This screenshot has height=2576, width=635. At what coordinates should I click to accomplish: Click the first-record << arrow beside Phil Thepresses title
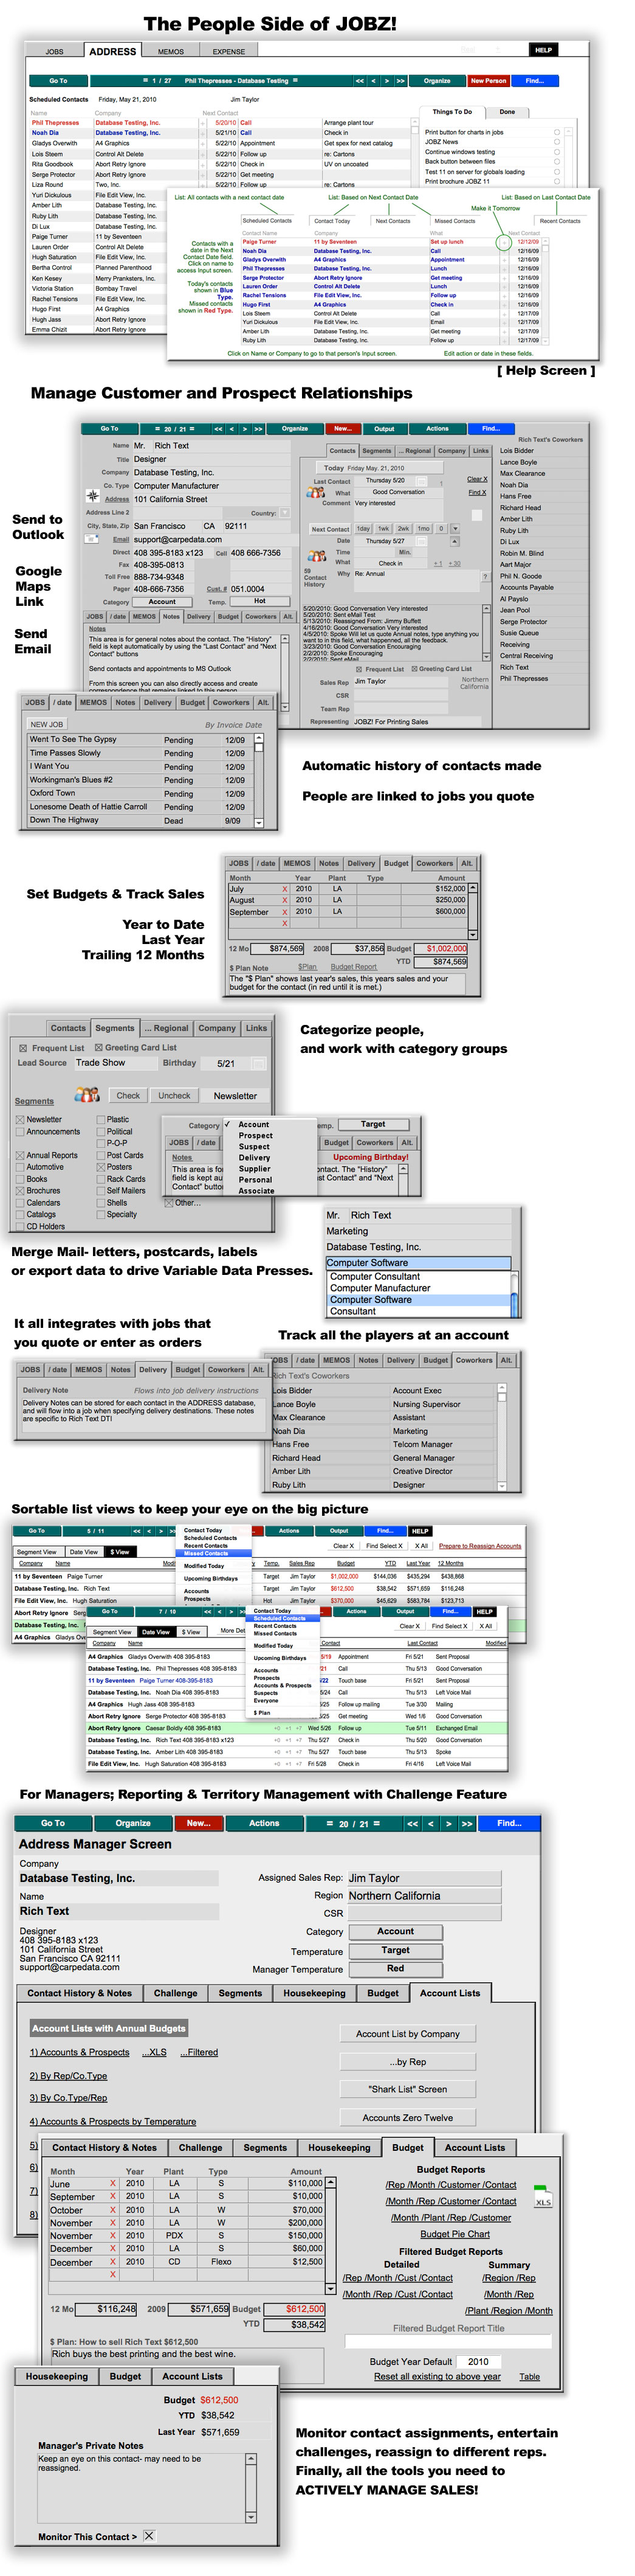point(360,80)
